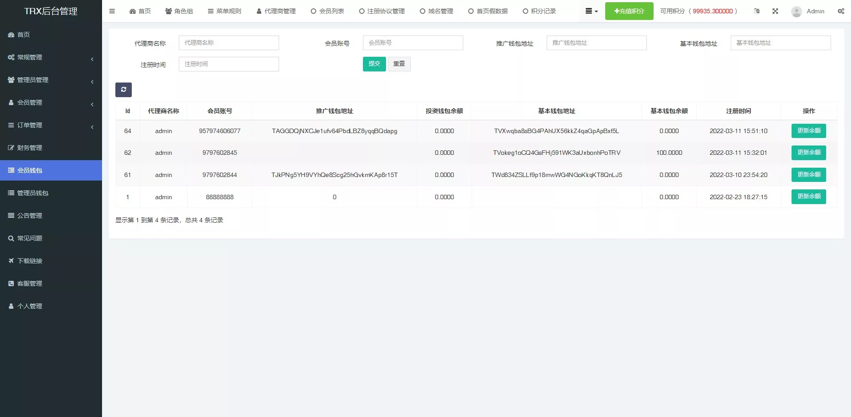This screenshot has width=851, height=417.
Task: Select 财务管理 in the sidebar
Action: 30,147
